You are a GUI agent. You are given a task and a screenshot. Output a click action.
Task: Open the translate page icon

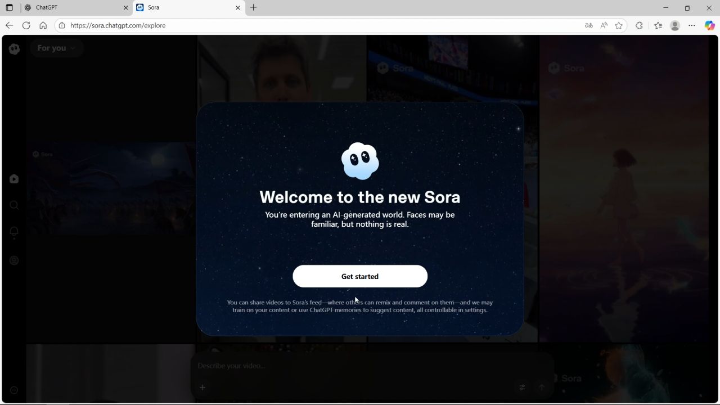[588, 25]
